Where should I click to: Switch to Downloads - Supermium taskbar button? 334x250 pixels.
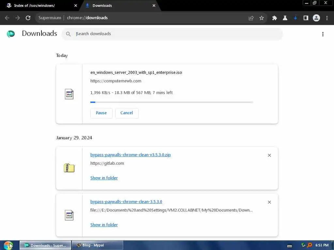click(45, 245)
